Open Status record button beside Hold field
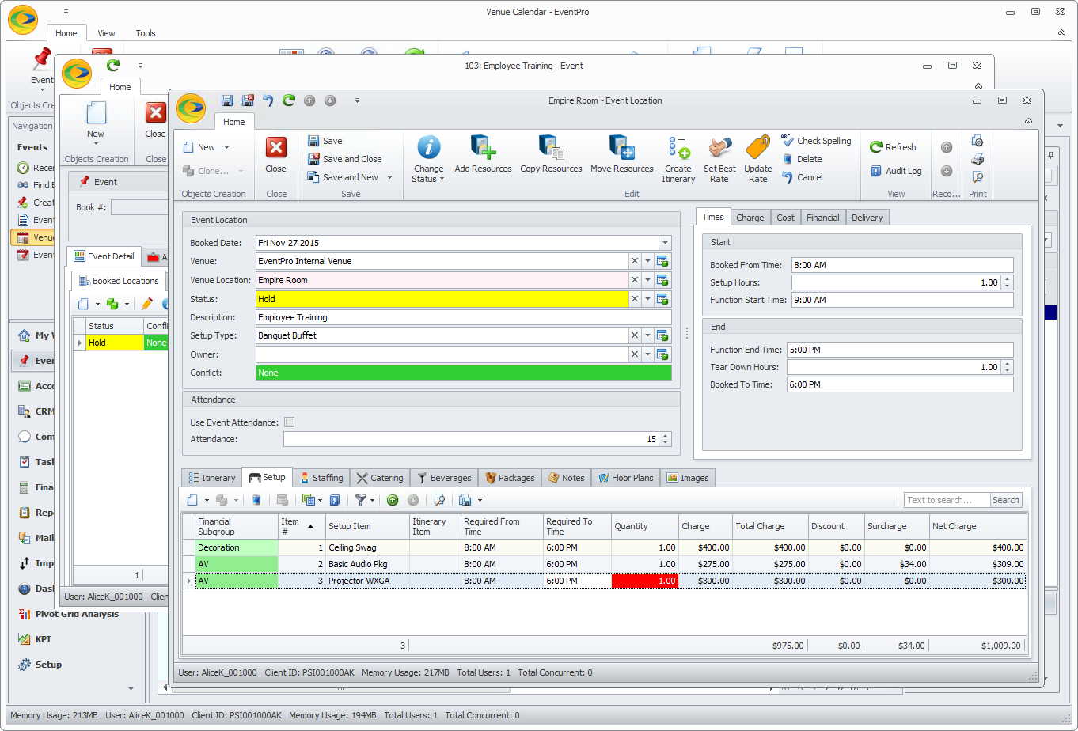Image resolution: width=1078 pixels, height=731 pixels. (663, 299)
